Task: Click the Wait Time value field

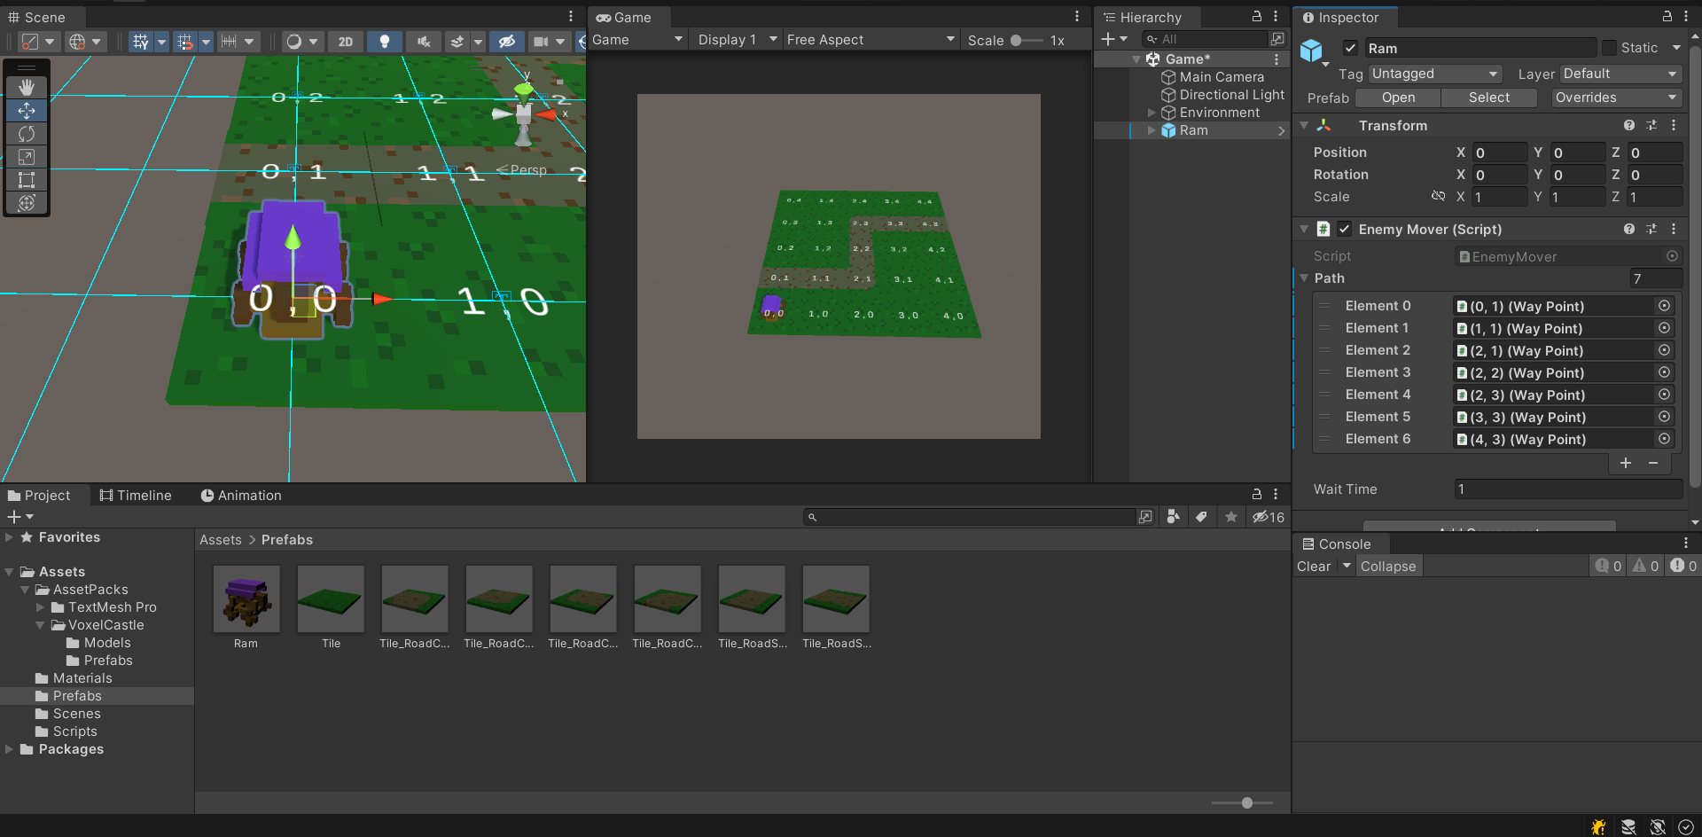Action: [1568, 489]
